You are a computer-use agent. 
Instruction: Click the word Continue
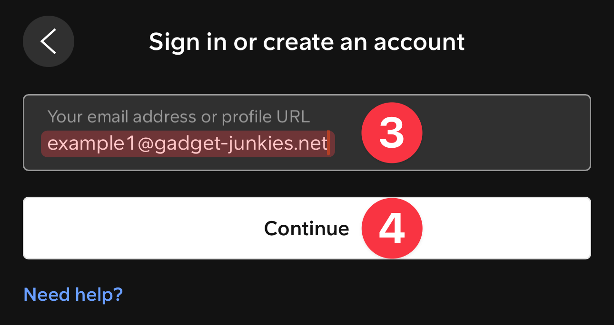point(307,229)
